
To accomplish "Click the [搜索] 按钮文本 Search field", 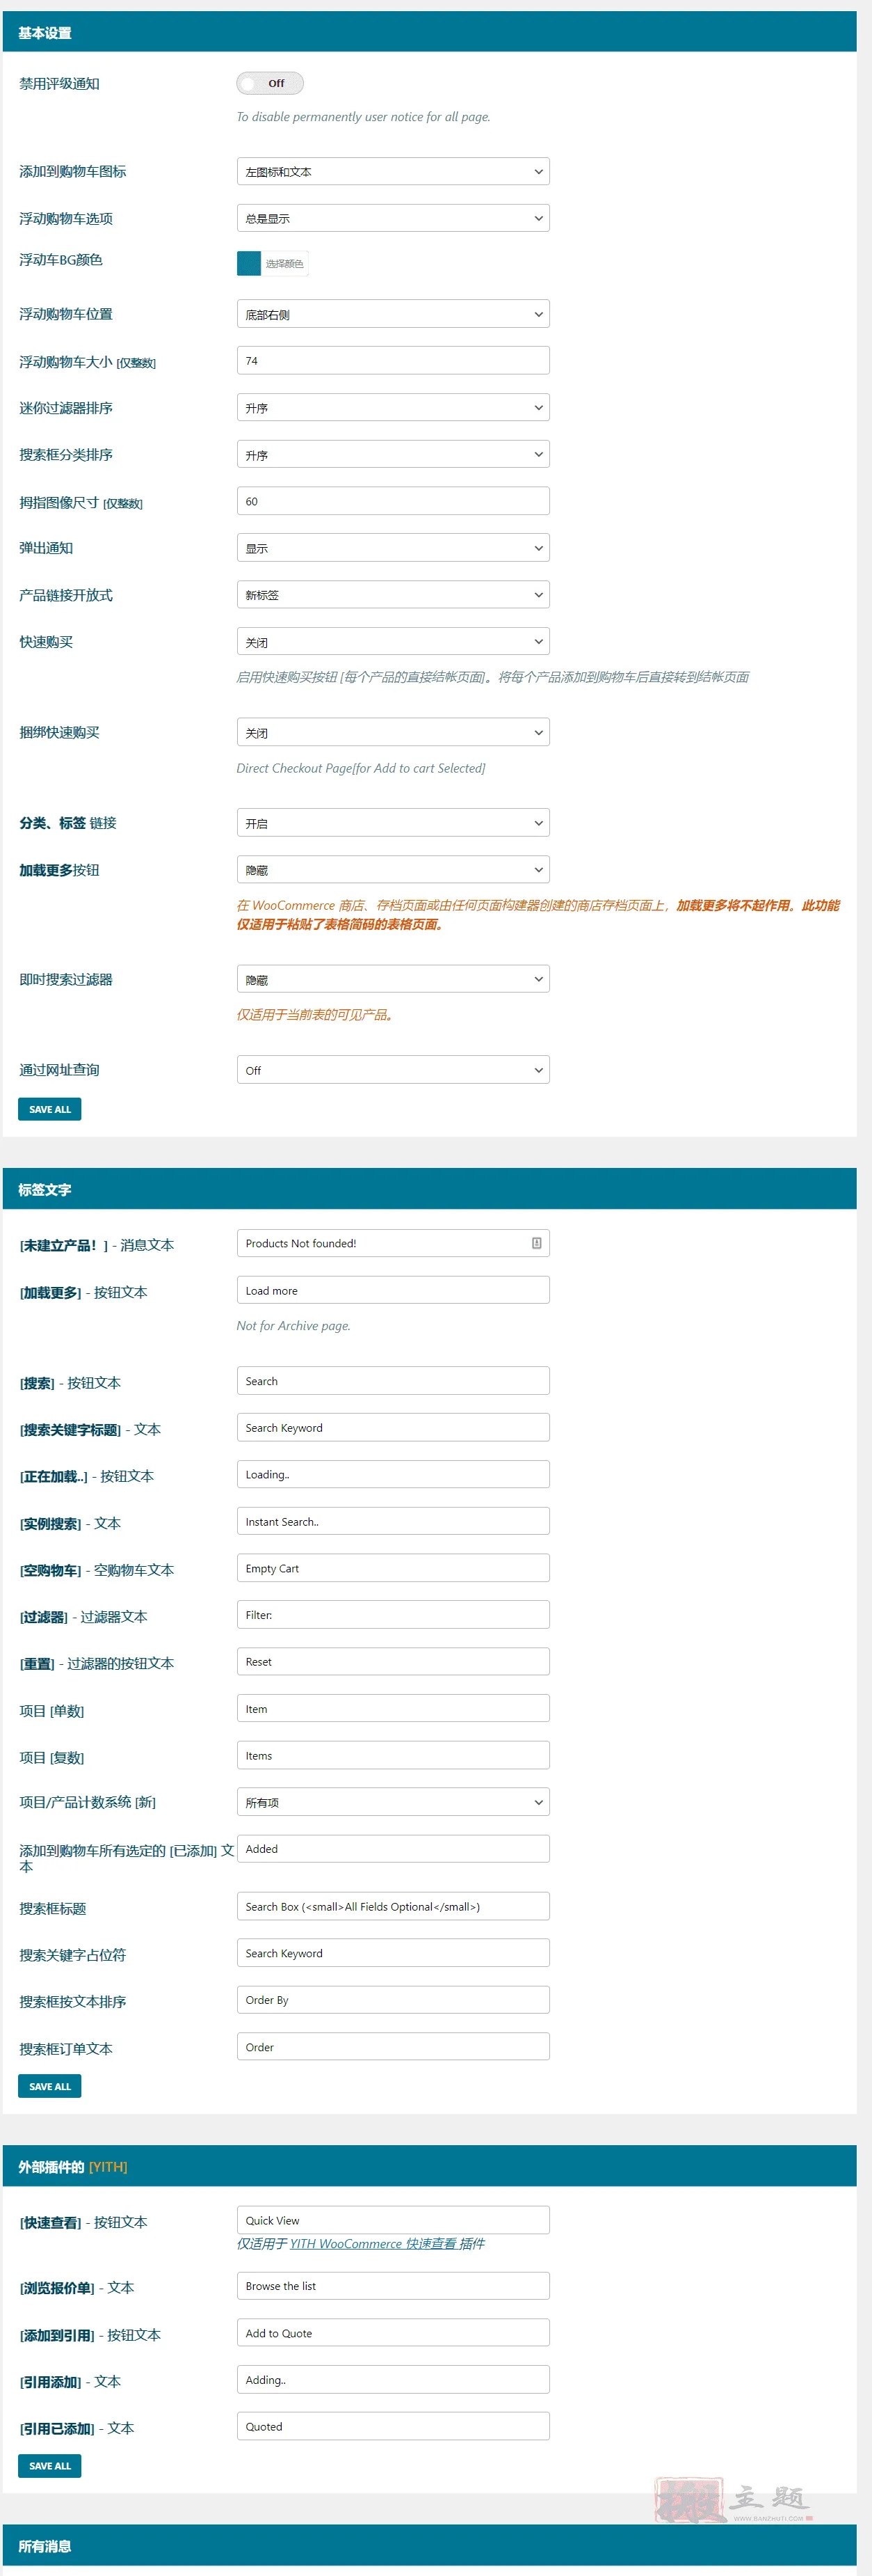I will click(393, 1381).
